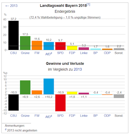Open the 2013 link in 'im Vergleich zu'
The image size is (130, 135).
pyautogui.click(x=78, y=69)
